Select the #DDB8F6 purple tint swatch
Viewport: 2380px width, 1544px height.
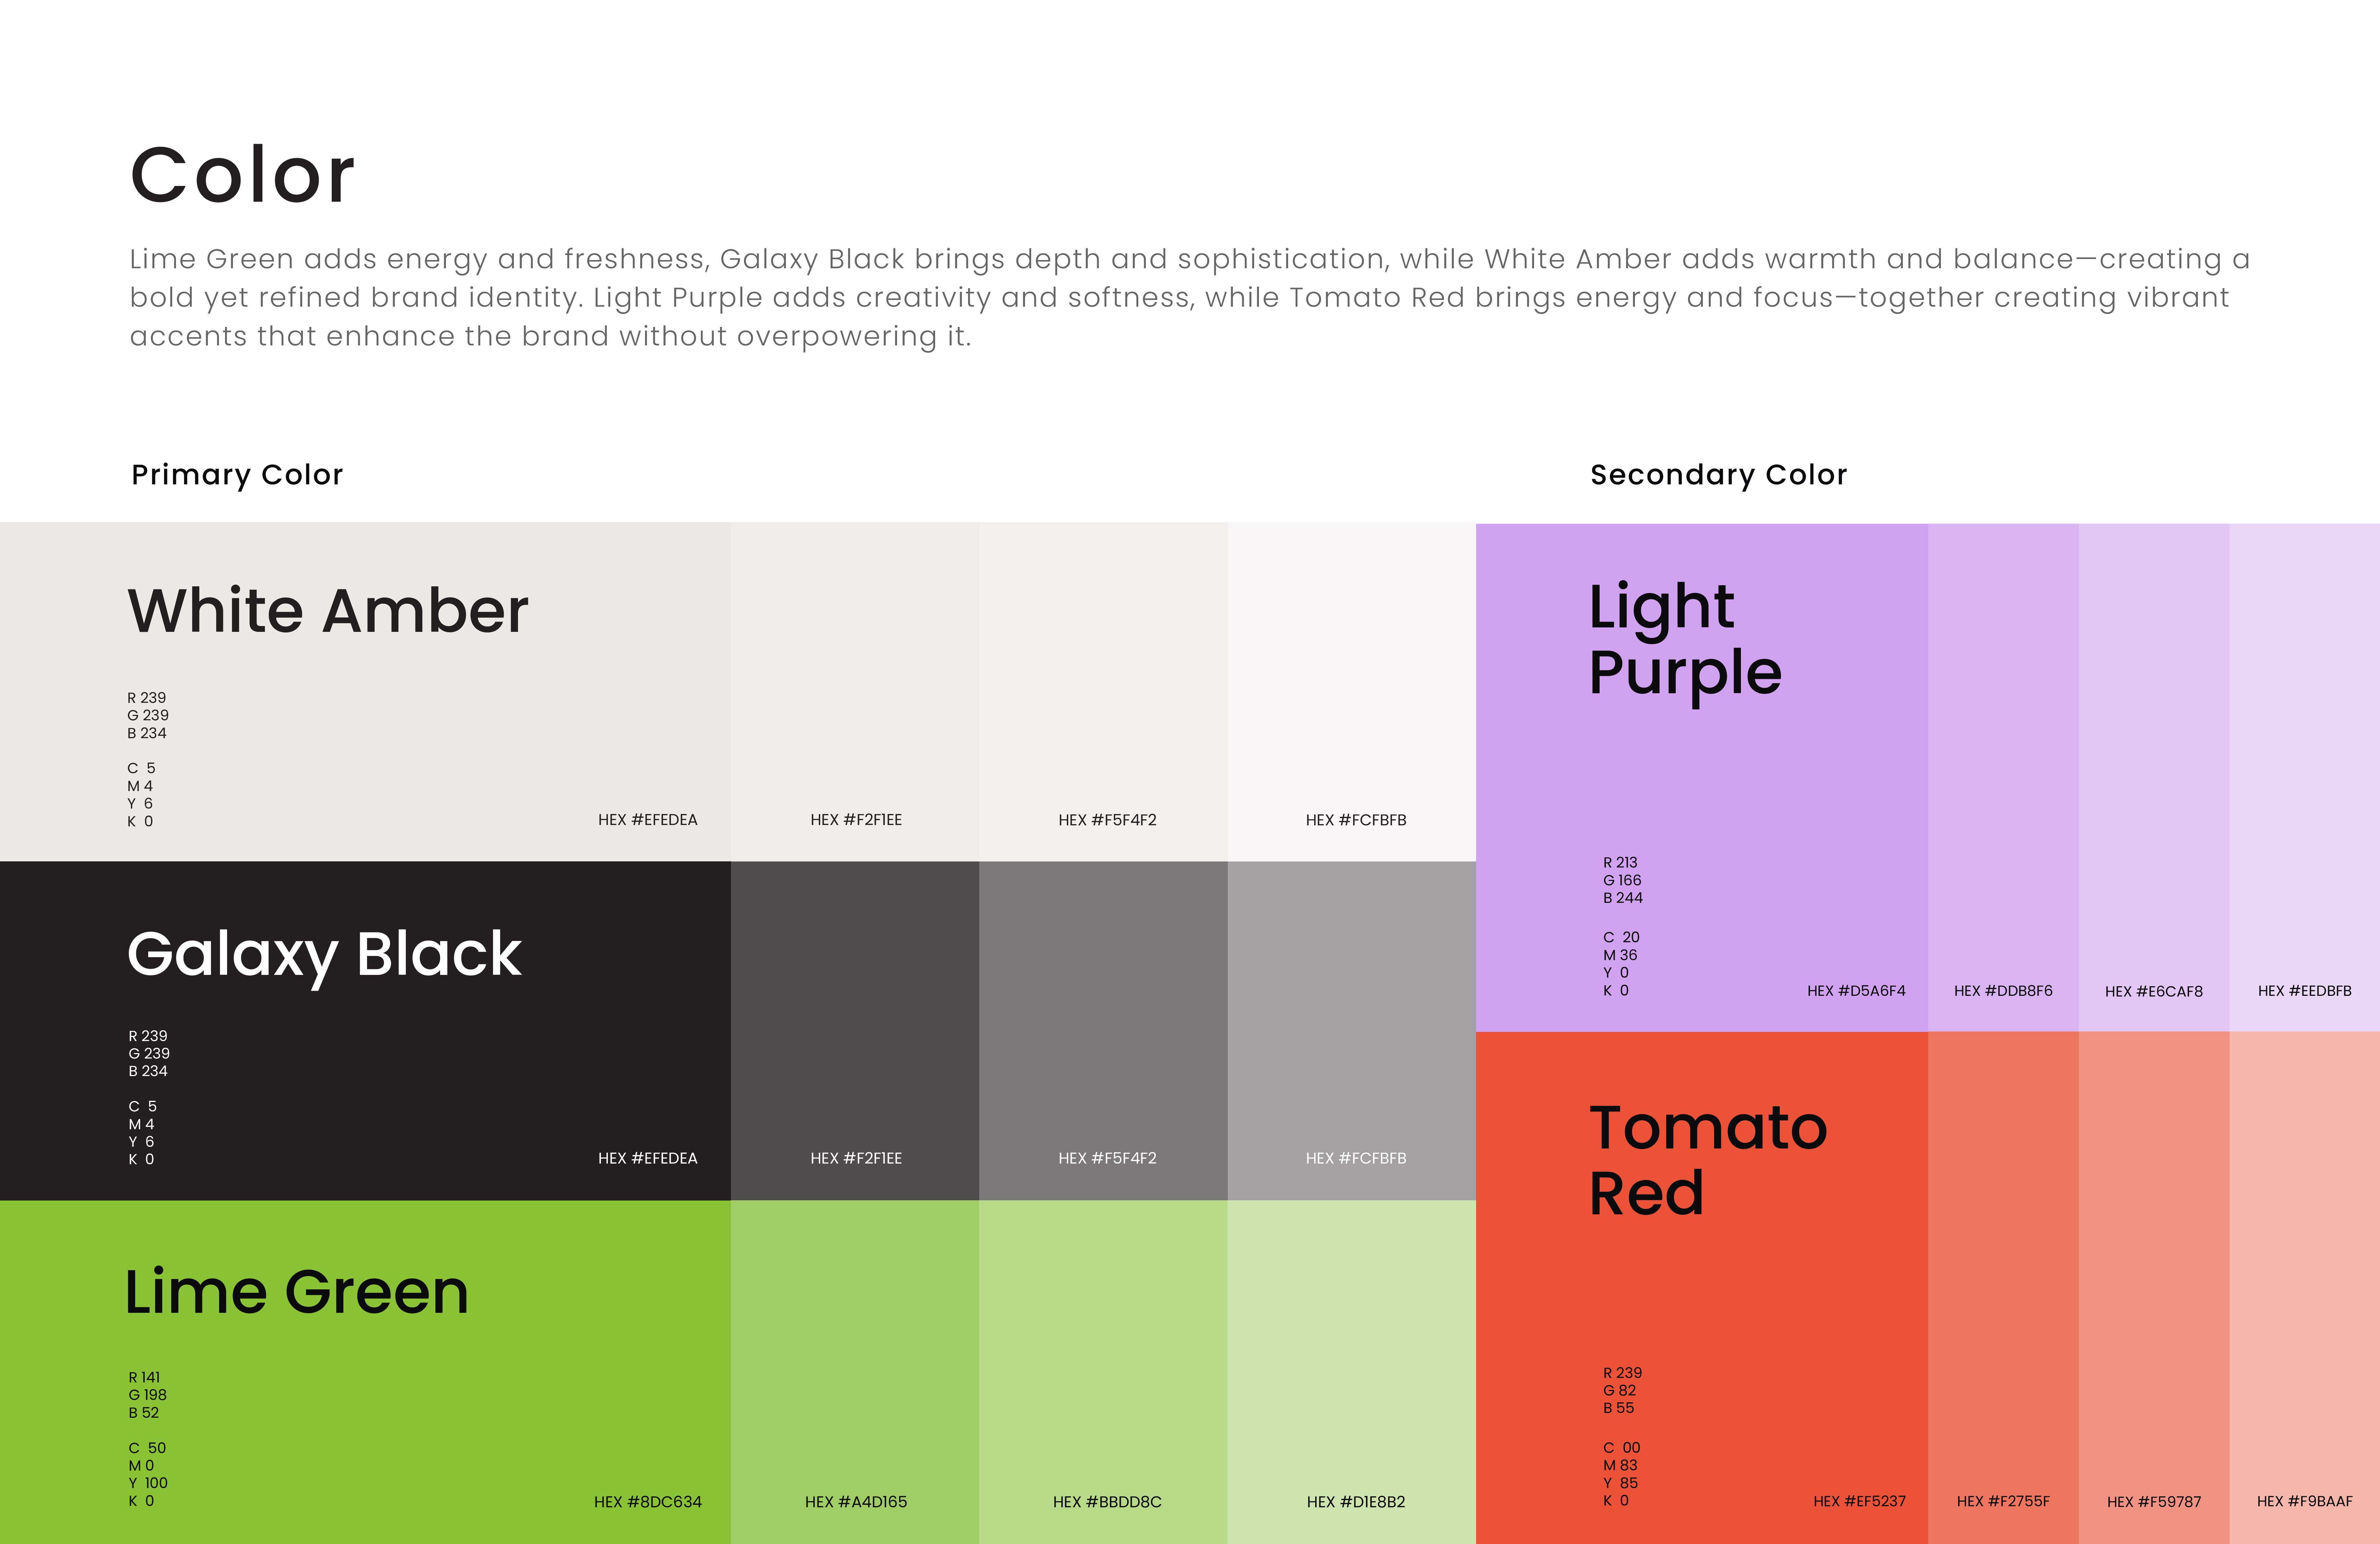pyautogui.click(x=2003, y=777)
